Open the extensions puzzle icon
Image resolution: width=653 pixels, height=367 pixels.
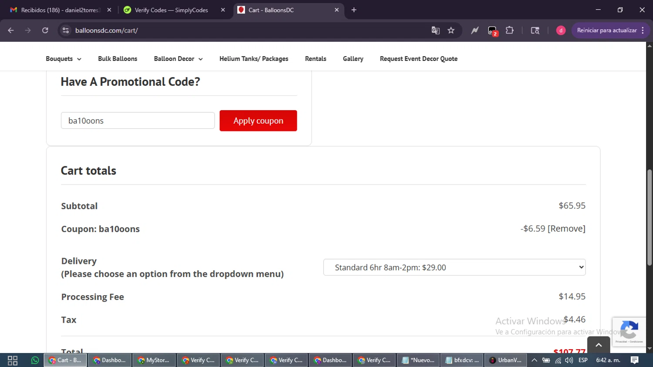coord(510,30)
